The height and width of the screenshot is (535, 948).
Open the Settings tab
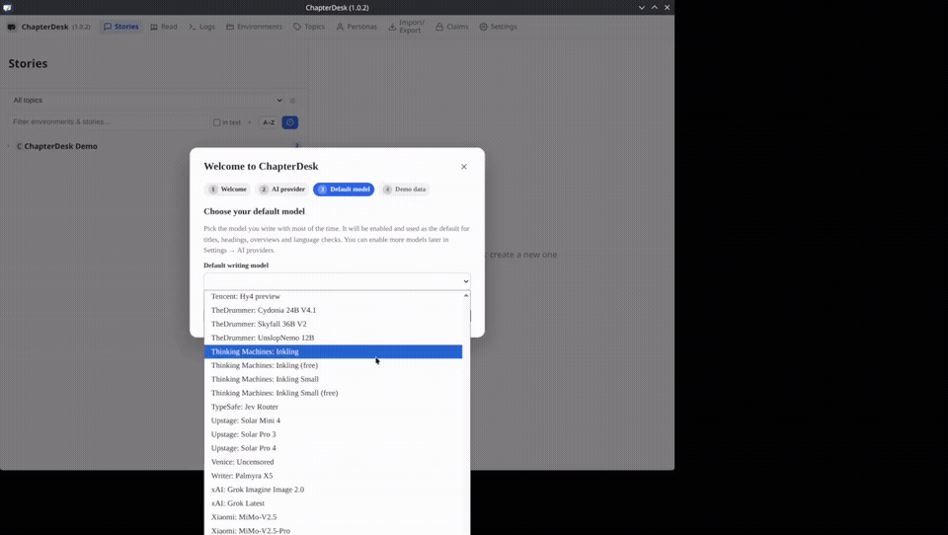(x=498, y=27)
